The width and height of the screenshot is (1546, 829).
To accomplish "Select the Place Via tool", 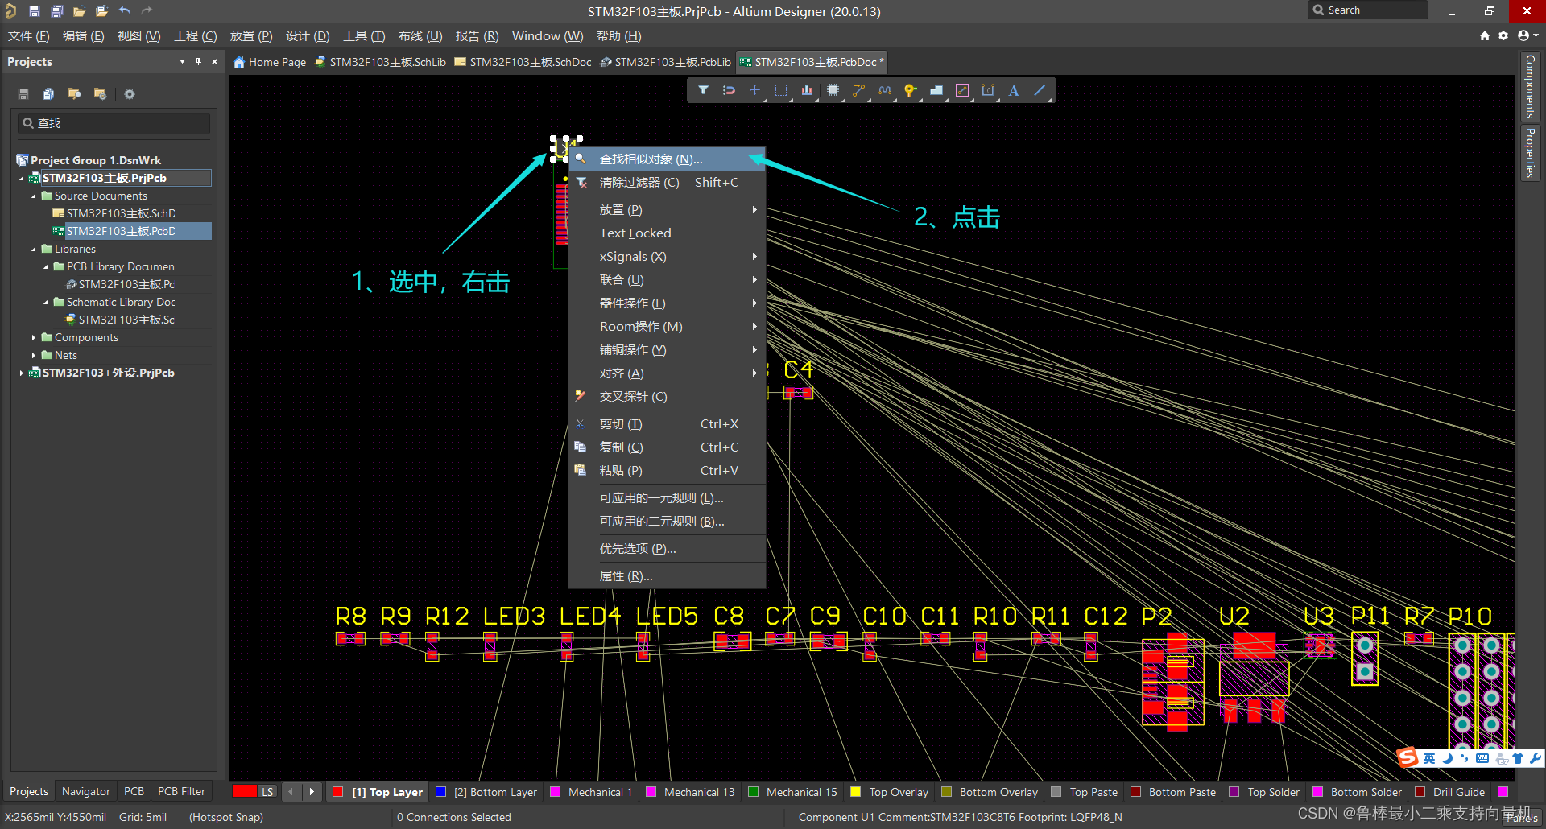I will coord(910,90).
